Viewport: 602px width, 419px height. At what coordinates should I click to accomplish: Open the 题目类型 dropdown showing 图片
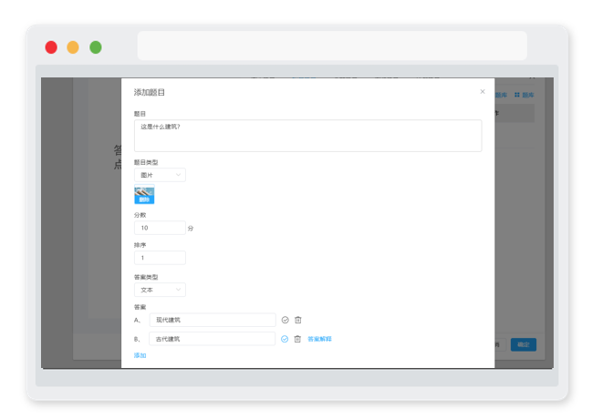(160, 175)
